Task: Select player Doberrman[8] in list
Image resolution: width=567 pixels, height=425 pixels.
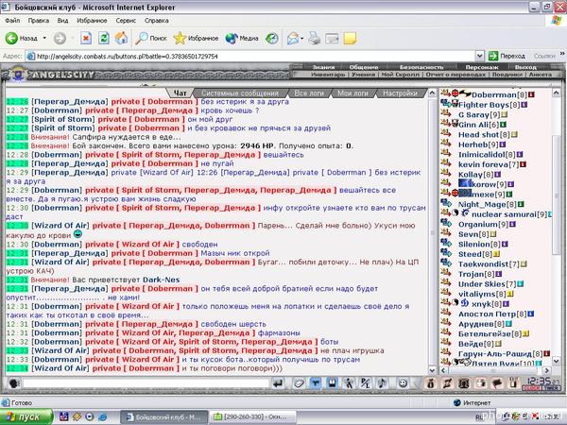Action: (x=499, y=94)
